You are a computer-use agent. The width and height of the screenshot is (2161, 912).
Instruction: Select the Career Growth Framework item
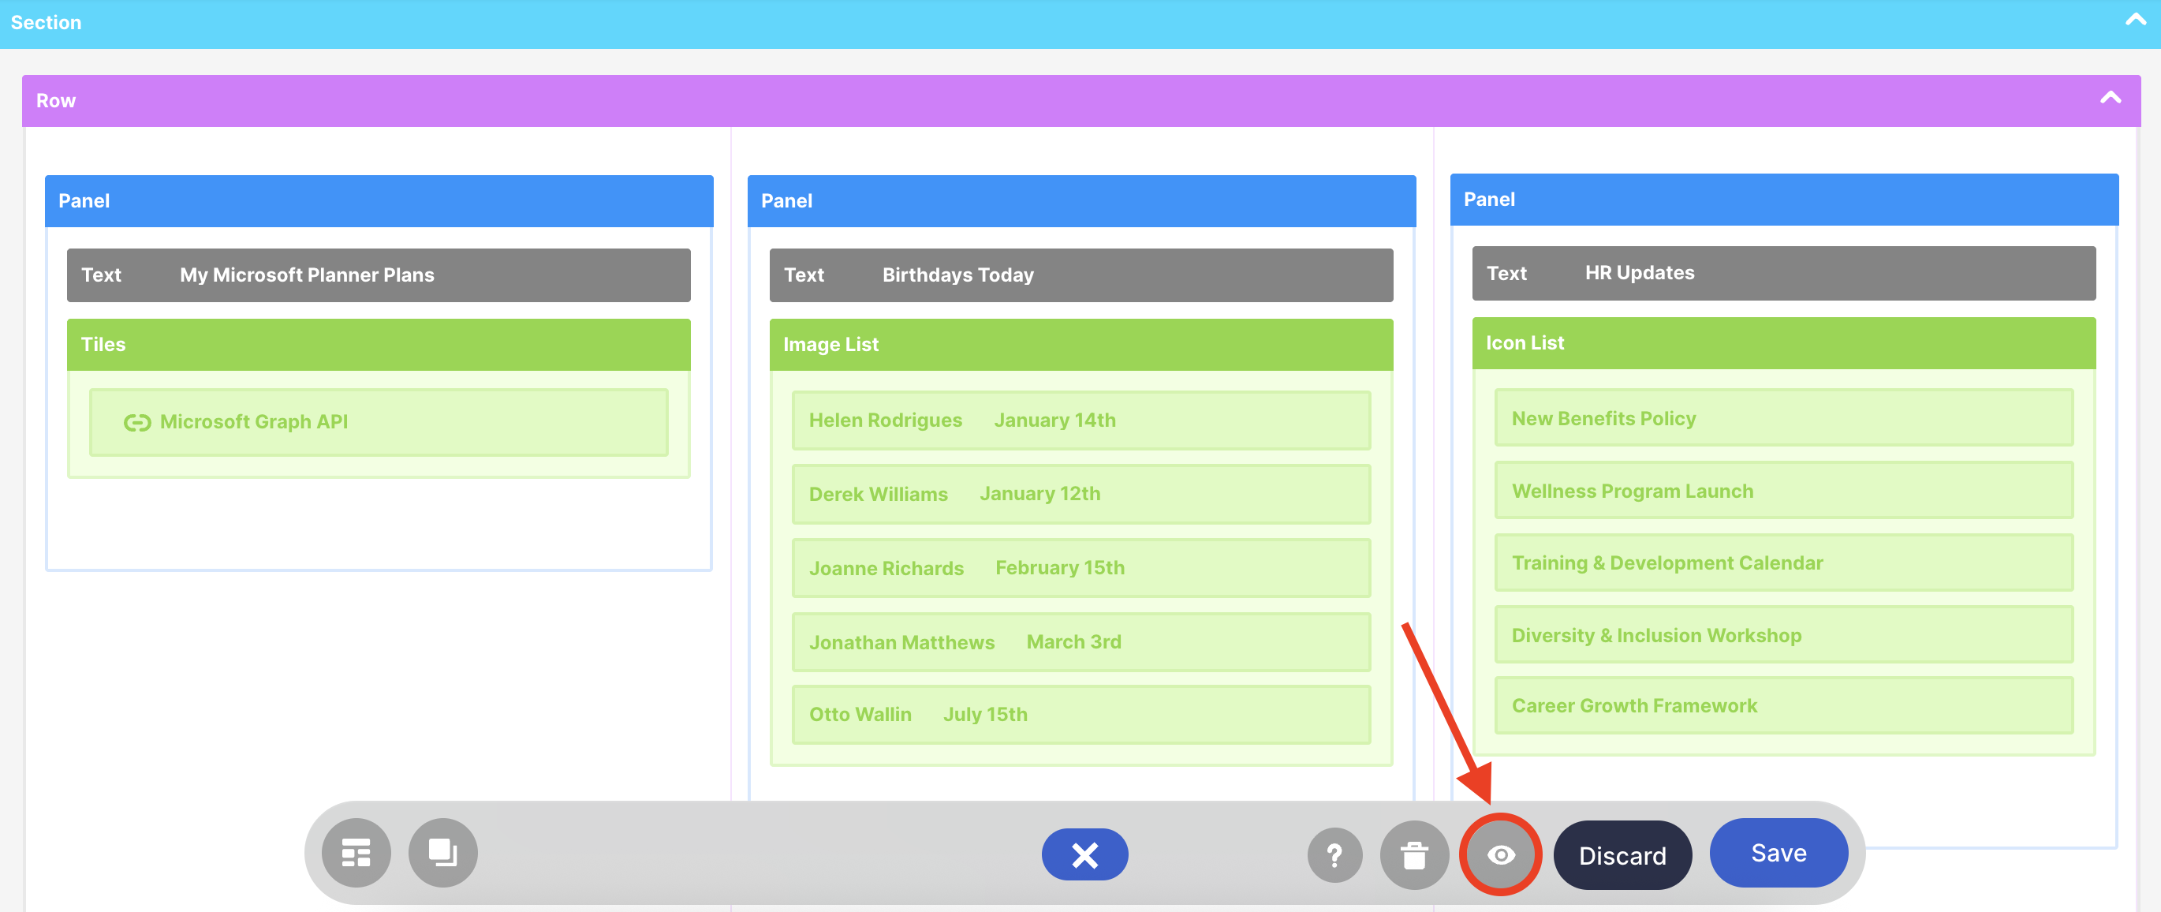point(1782,705)
